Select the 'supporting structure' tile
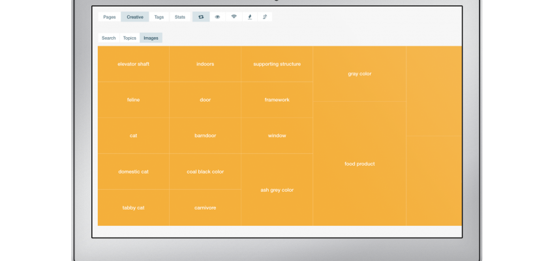548x261 pixels. tap(277, 64)
